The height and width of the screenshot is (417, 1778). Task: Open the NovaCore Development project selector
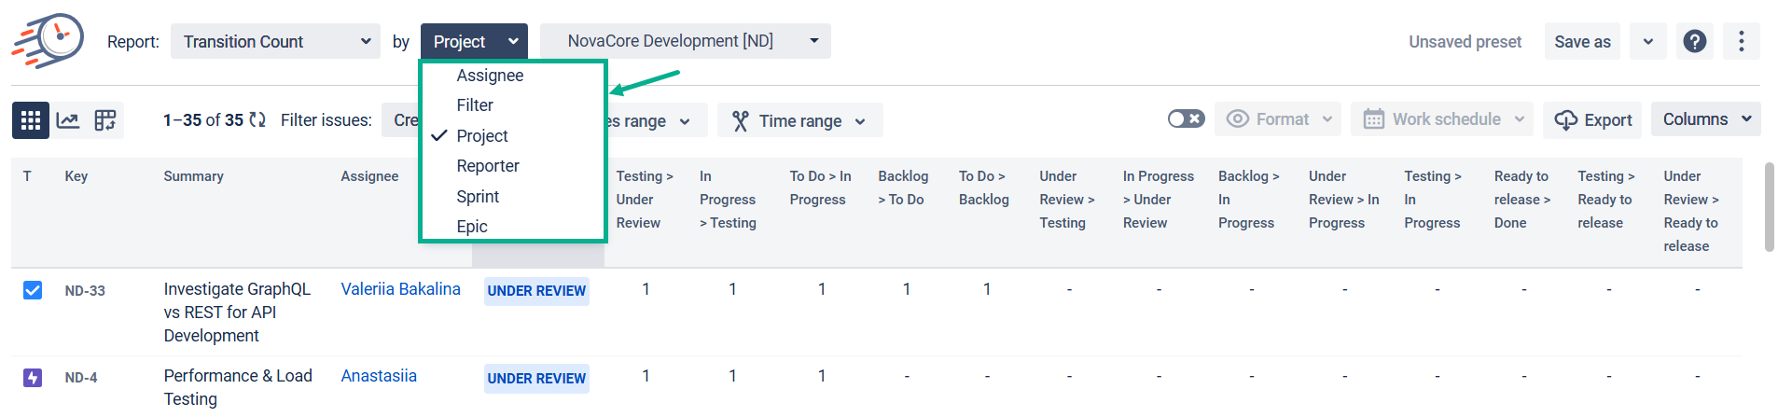[x=685, y=41]
